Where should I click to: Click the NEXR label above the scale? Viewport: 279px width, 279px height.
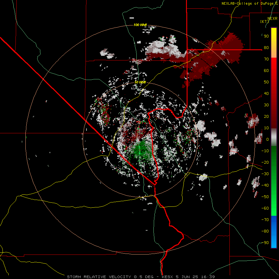pos(272,19)
